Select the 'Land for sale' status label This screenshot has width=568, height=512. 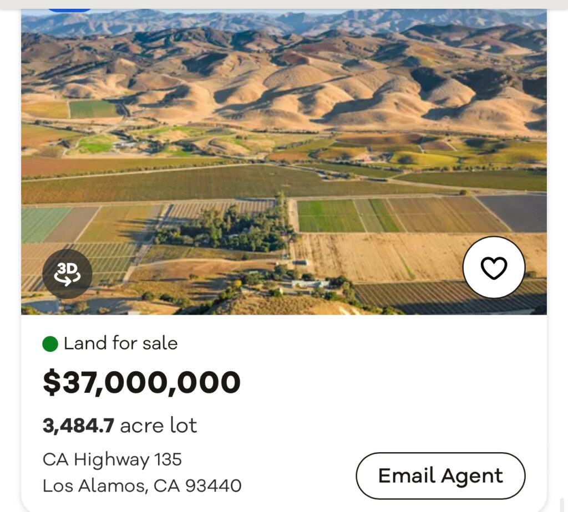pos(120,344)
